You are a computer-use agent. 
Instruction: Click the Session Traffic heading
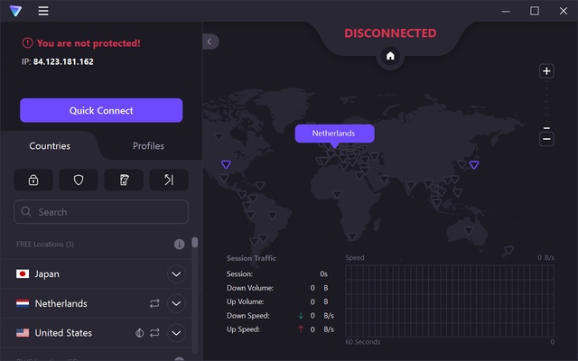pos(251,258)
